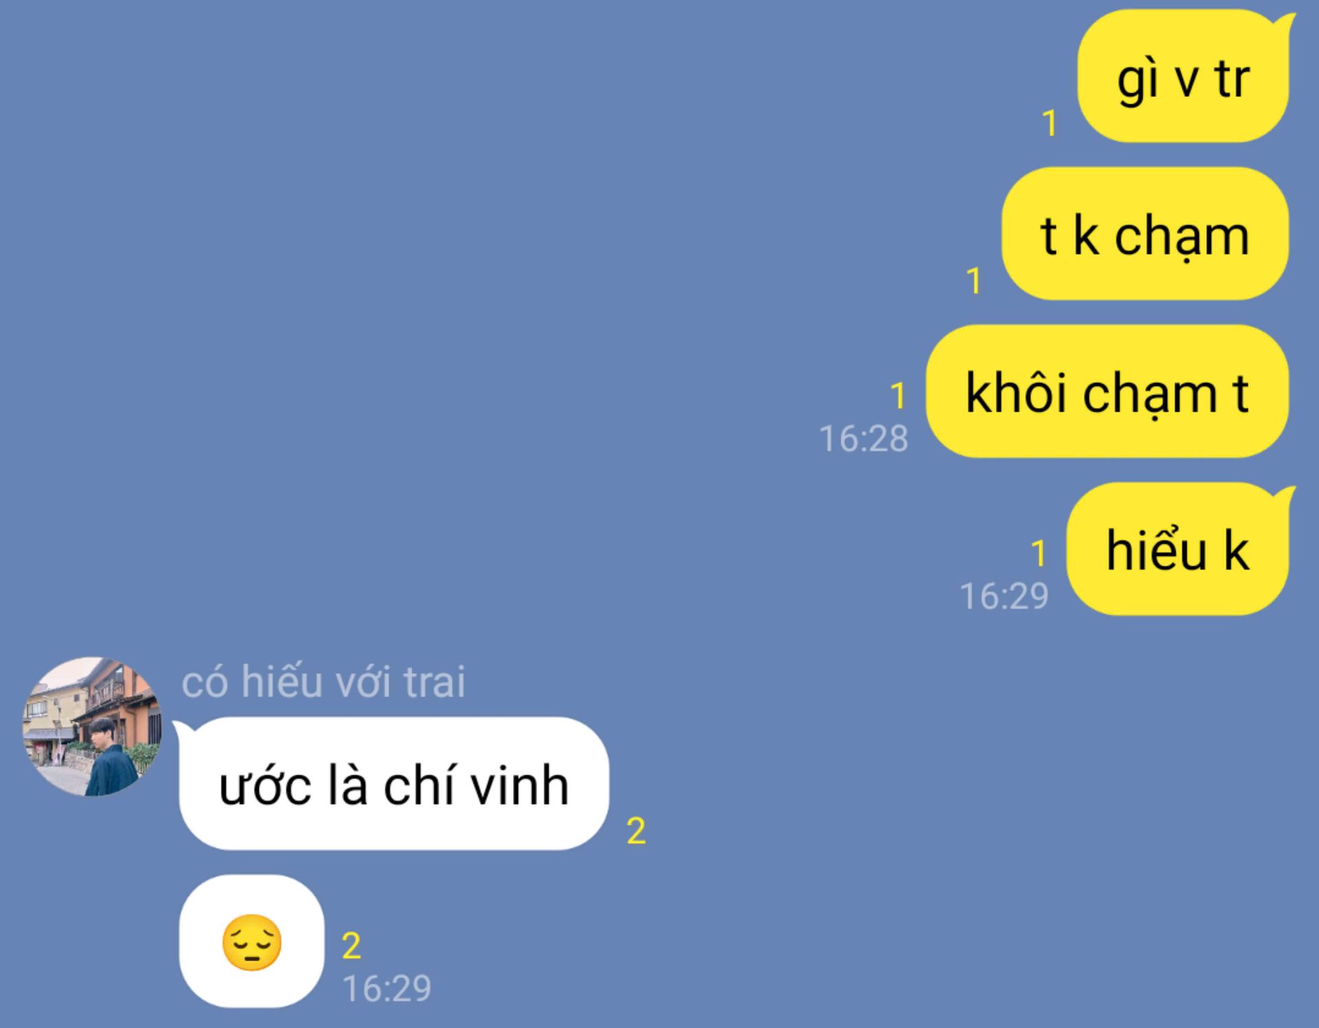Select the 't k chạm' message bubble

click(1145, 234)
